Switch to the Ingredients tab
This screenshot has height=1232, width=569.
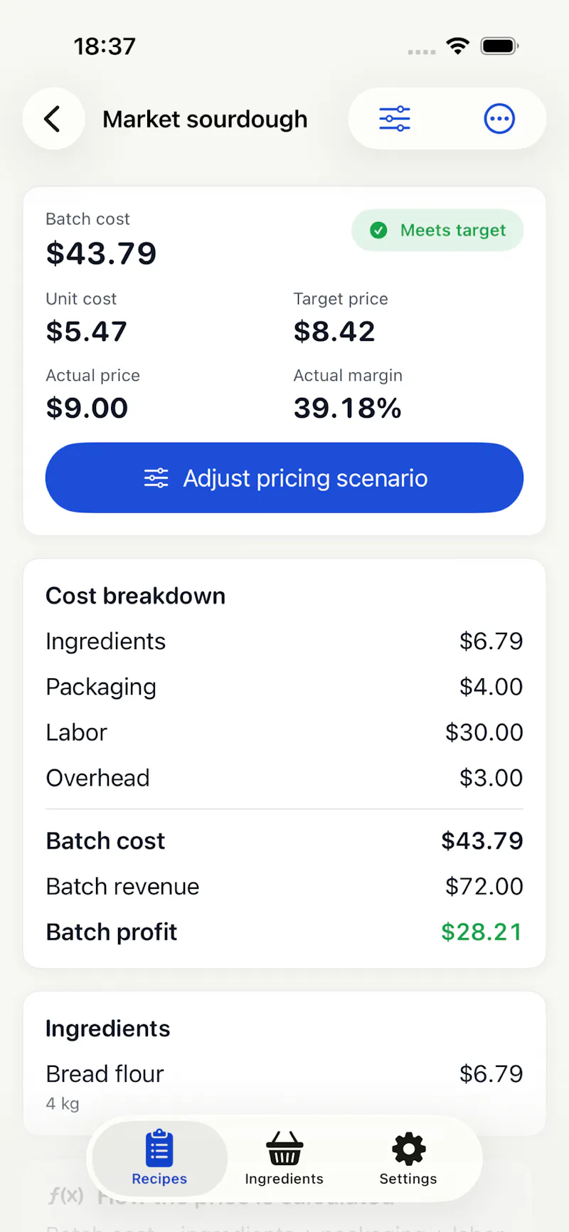284,1159
